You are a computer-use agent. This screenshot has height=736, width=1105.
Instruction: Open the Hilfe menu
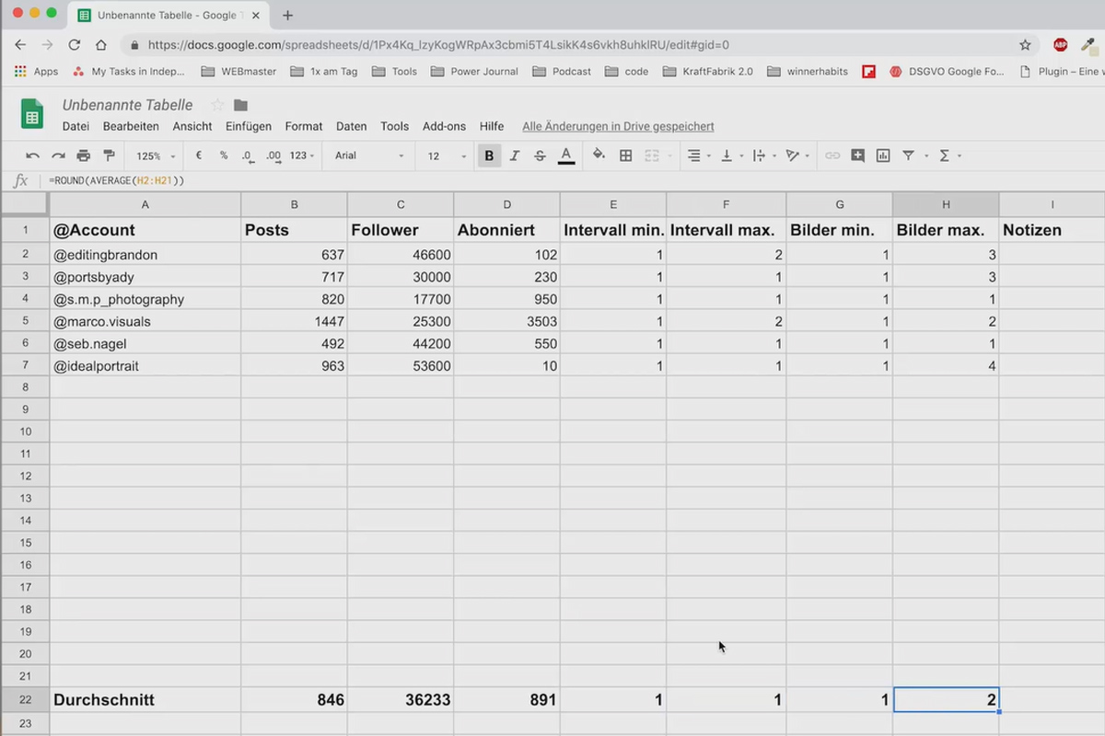(x=492, y=126)
